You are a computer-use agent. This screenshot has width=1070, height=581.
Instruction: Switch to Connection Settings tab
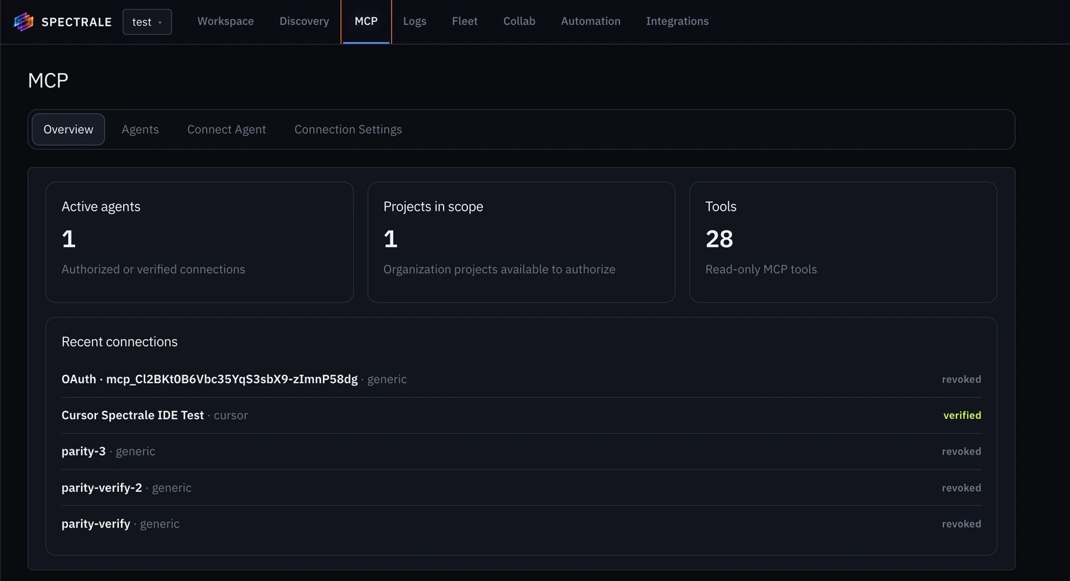click(348, 129)
